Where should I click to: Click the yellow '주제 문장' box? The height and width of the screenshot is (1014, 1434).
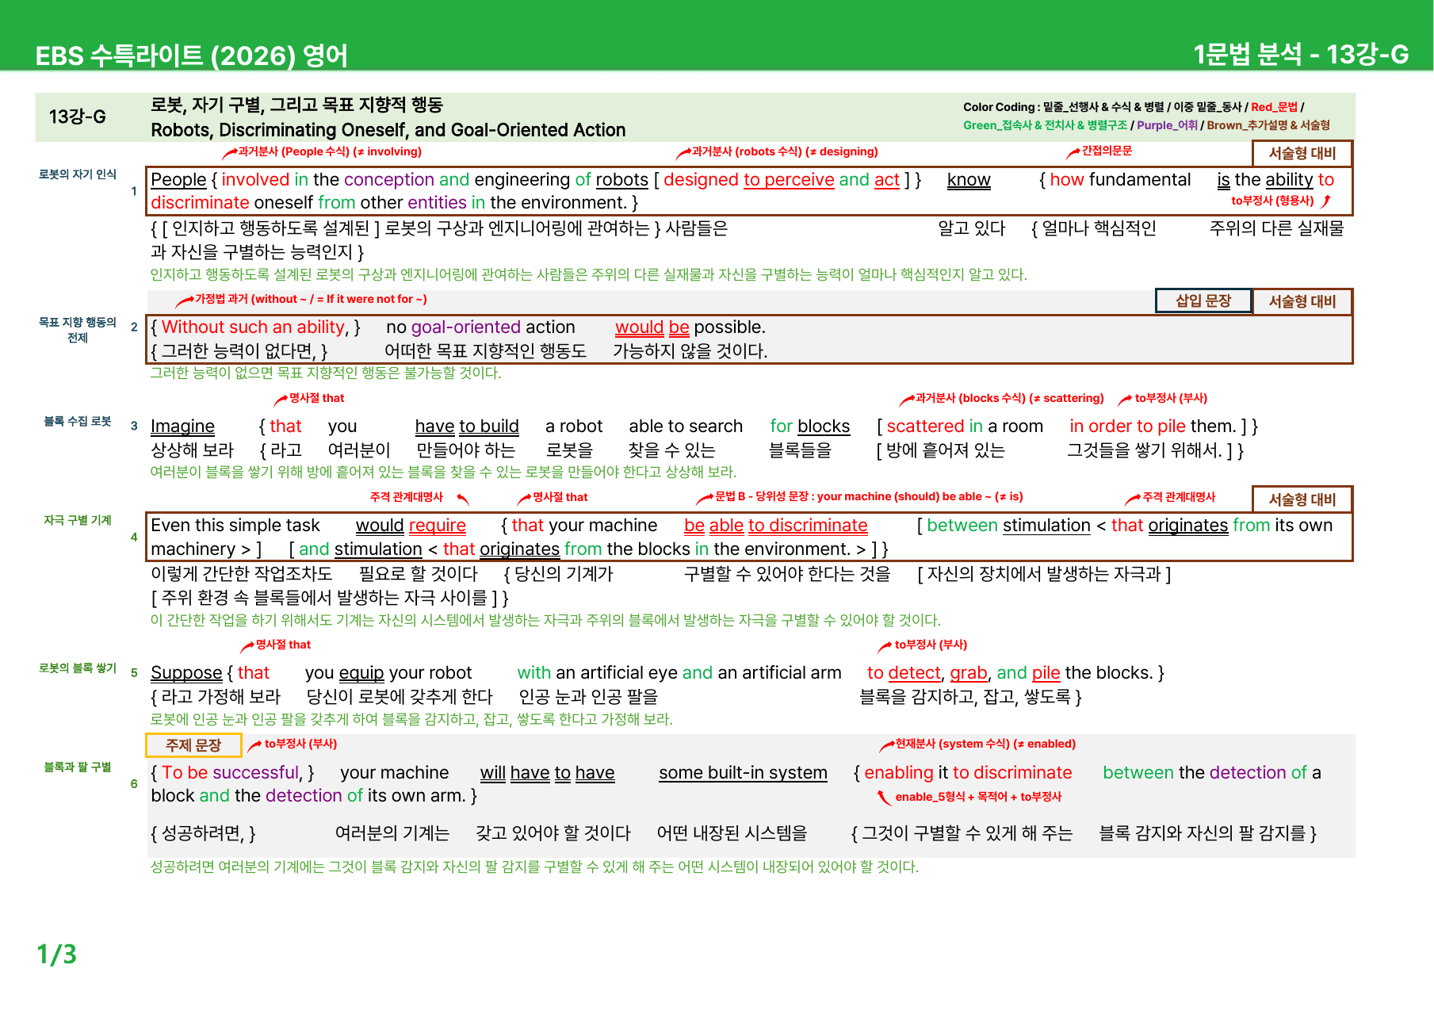tap(193, 745)
